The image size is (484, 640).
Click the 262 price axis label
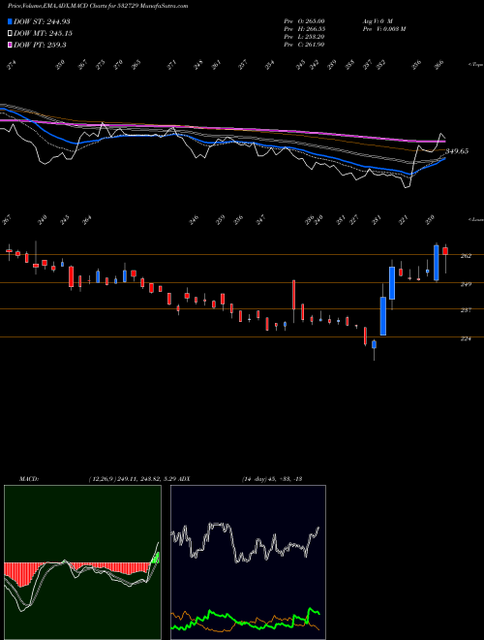(x=466, y=256)
